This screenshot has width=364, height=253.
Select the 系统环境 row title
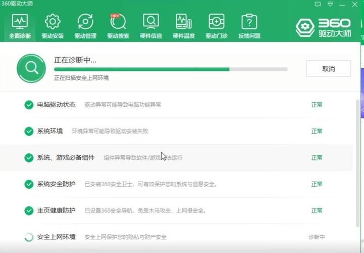[50, 131]
